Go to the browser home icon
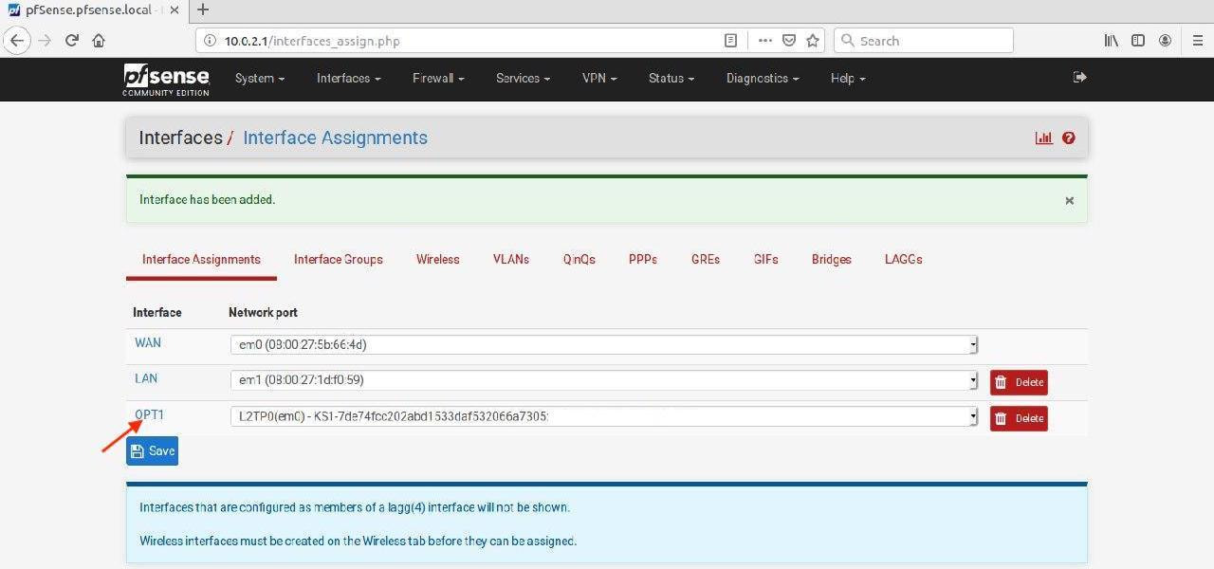The image size is (1214, 569). tap(99, 41)
